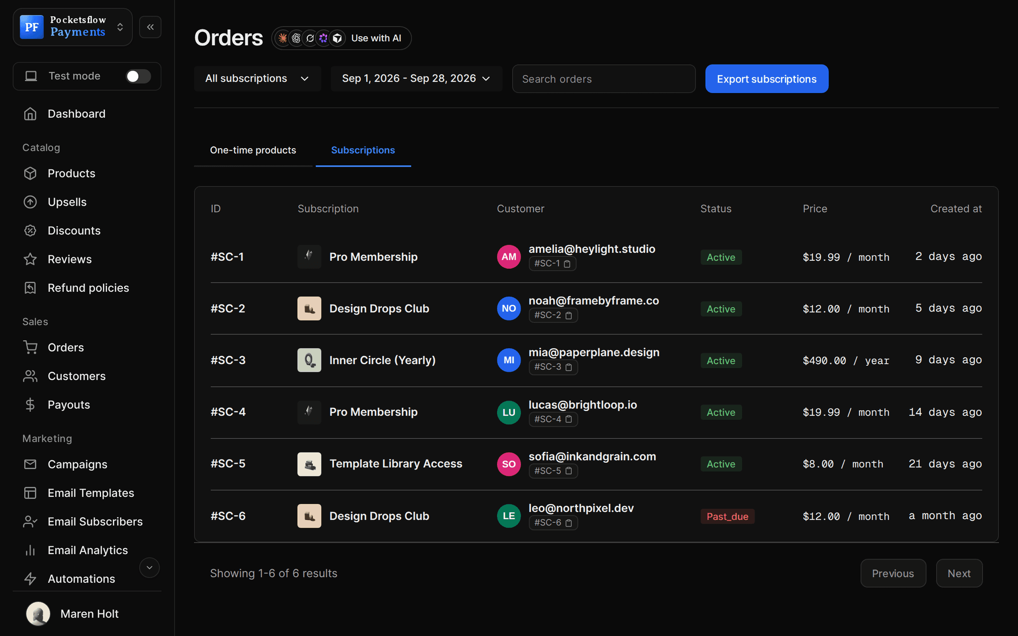Click the Products box icon
This screenshot has height=636, width=1018.
pyautogui.click(x=30, y=173)
